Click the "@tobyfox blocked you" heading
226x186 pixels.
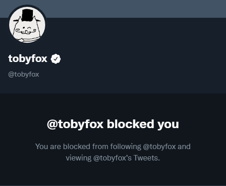click(113, 124)
